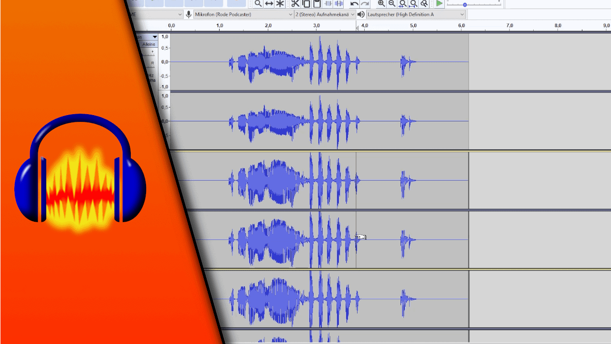This screenshot has width=611, height=344.
Task: Click the 2,0 mark on timeline ruler
Action: click(x=268, y=25)
